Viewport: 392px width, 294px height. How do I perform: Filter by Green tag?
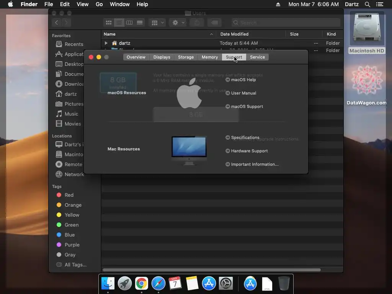67,225
